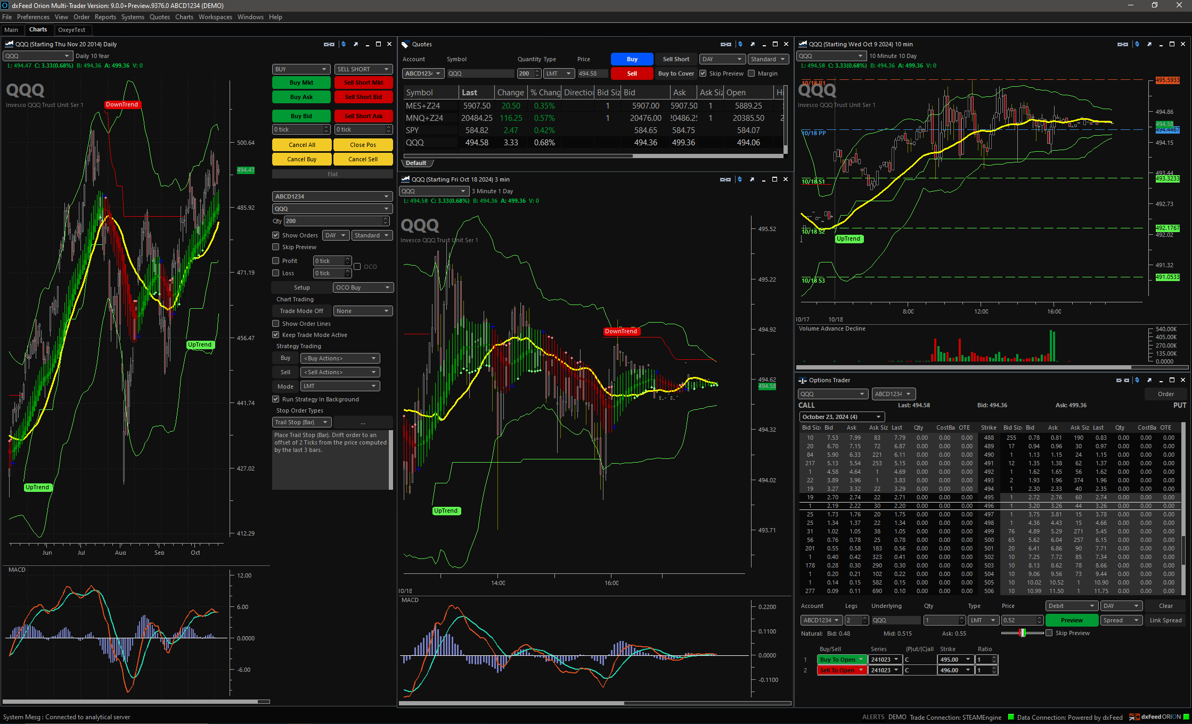Click the link icon in the Options Trader titlebar
The width and height of the screenshot is (1192, 724).
click(x=1119, y=380)
